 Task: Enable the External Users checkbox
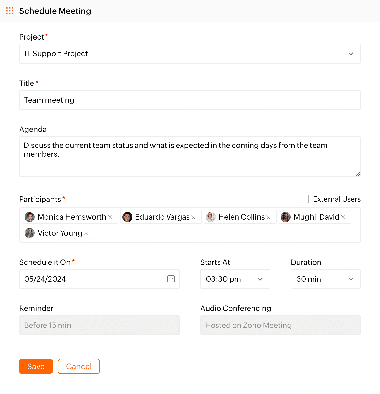(305, 199)
